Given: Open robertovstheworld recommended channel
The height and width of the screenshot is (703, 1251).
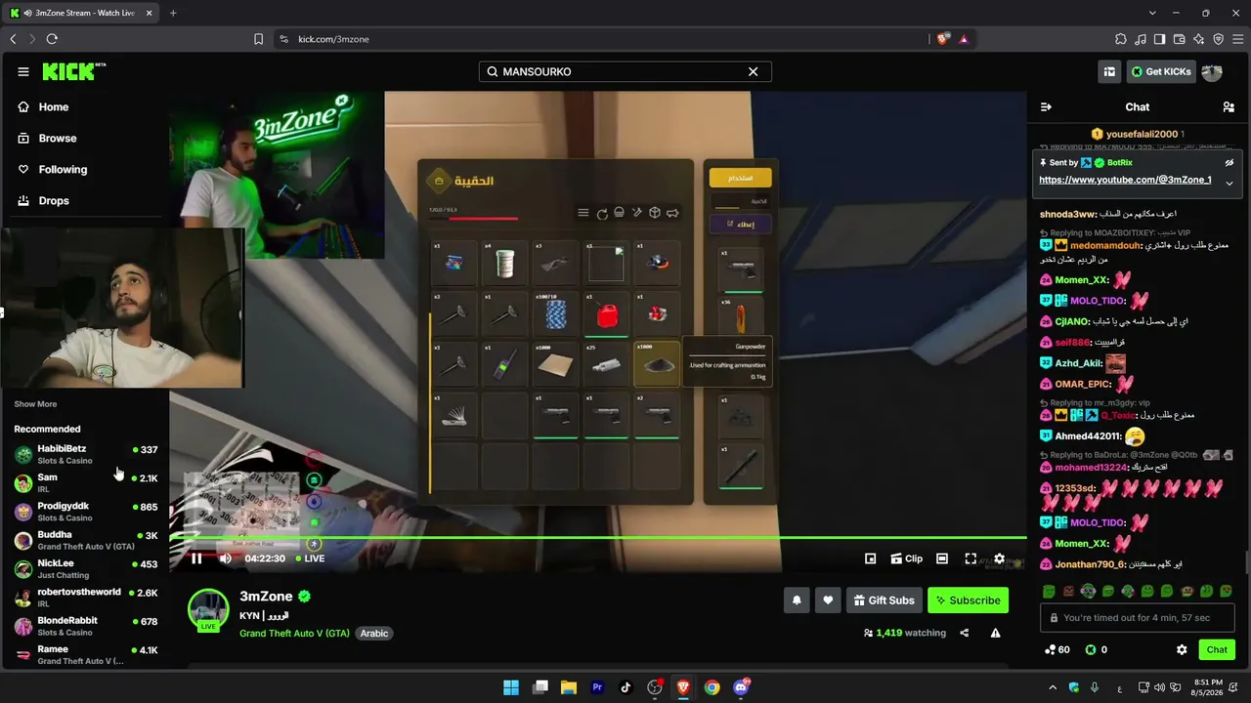Looking at the screenshot, I should coord(86,598).
